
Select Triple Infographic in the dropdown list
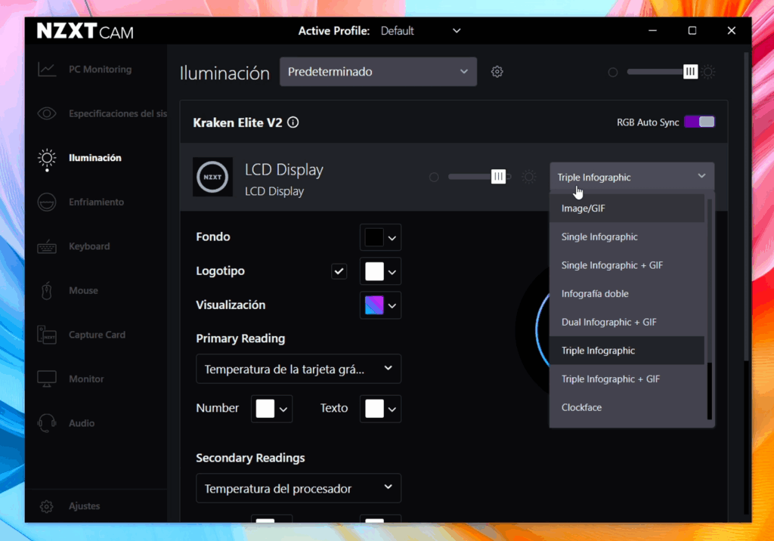627,351
